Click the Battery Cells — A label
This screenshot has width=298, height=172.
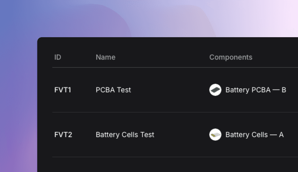click(255, 135)
